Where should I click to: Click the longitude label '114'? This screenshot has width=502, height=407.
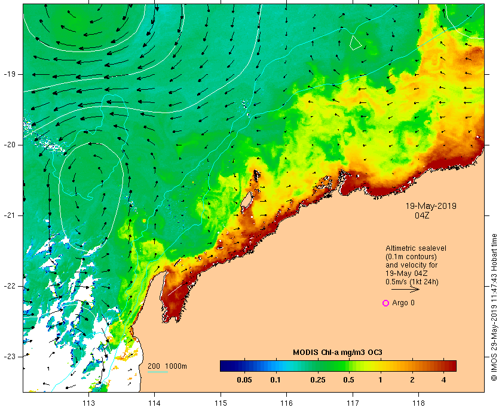(x=154, y=403)
